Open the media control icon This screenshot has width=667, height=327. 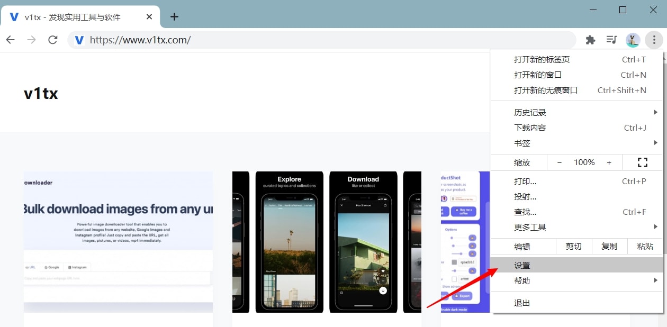611,40
